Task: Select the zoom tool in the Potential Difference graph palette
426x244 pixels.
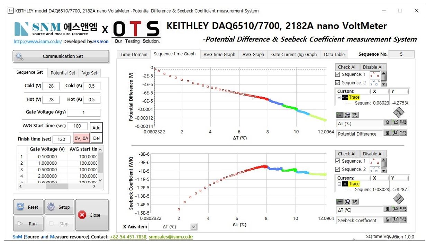Action: coord(347,115)
